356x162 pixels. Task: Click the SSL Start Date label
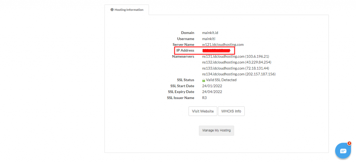coord(182,86)
